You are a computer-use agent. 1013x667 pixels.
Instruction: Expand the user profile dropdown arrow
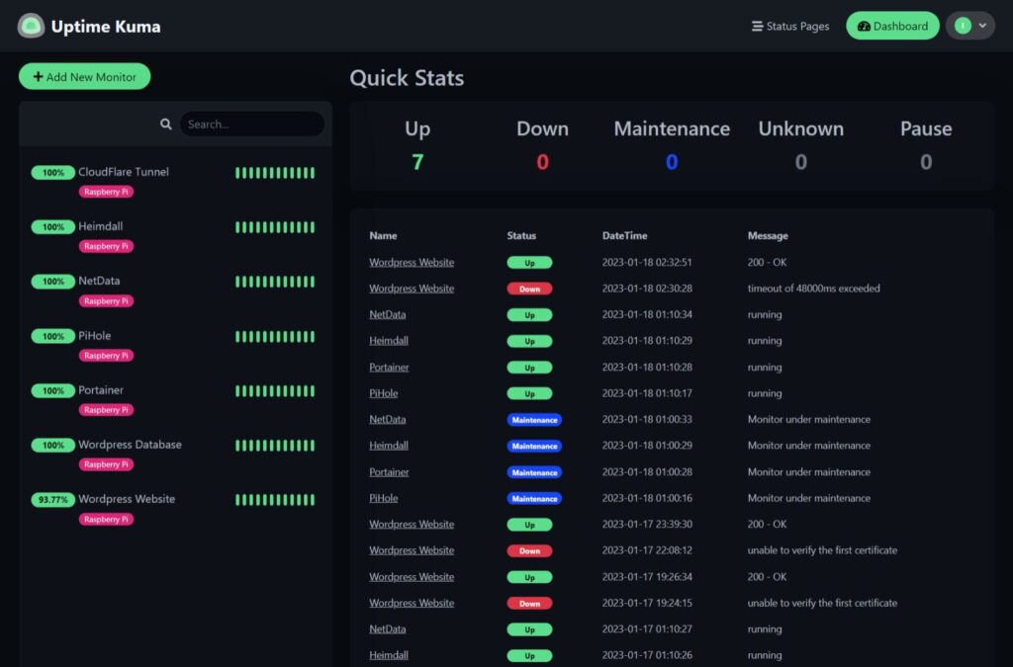(x=982, y=26)
